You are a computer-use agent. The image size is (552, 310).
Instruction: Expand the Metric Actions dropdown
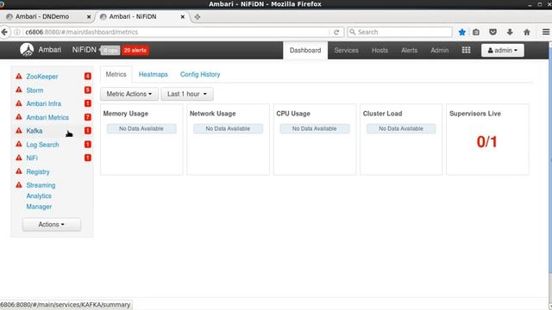(129, 94)
